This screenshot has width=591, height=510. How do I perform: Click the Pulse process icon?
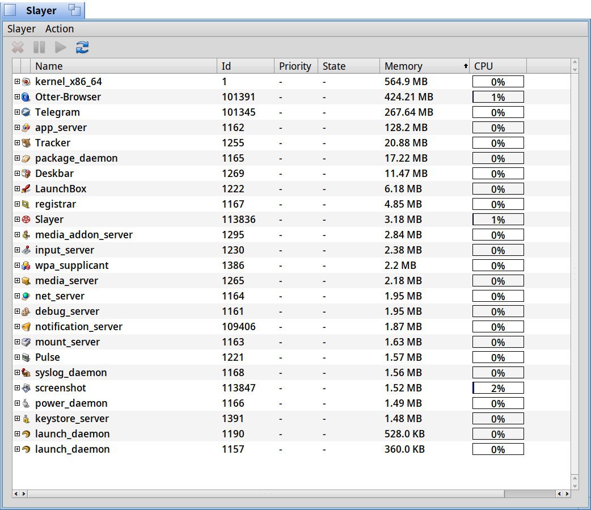pos(26,357)
